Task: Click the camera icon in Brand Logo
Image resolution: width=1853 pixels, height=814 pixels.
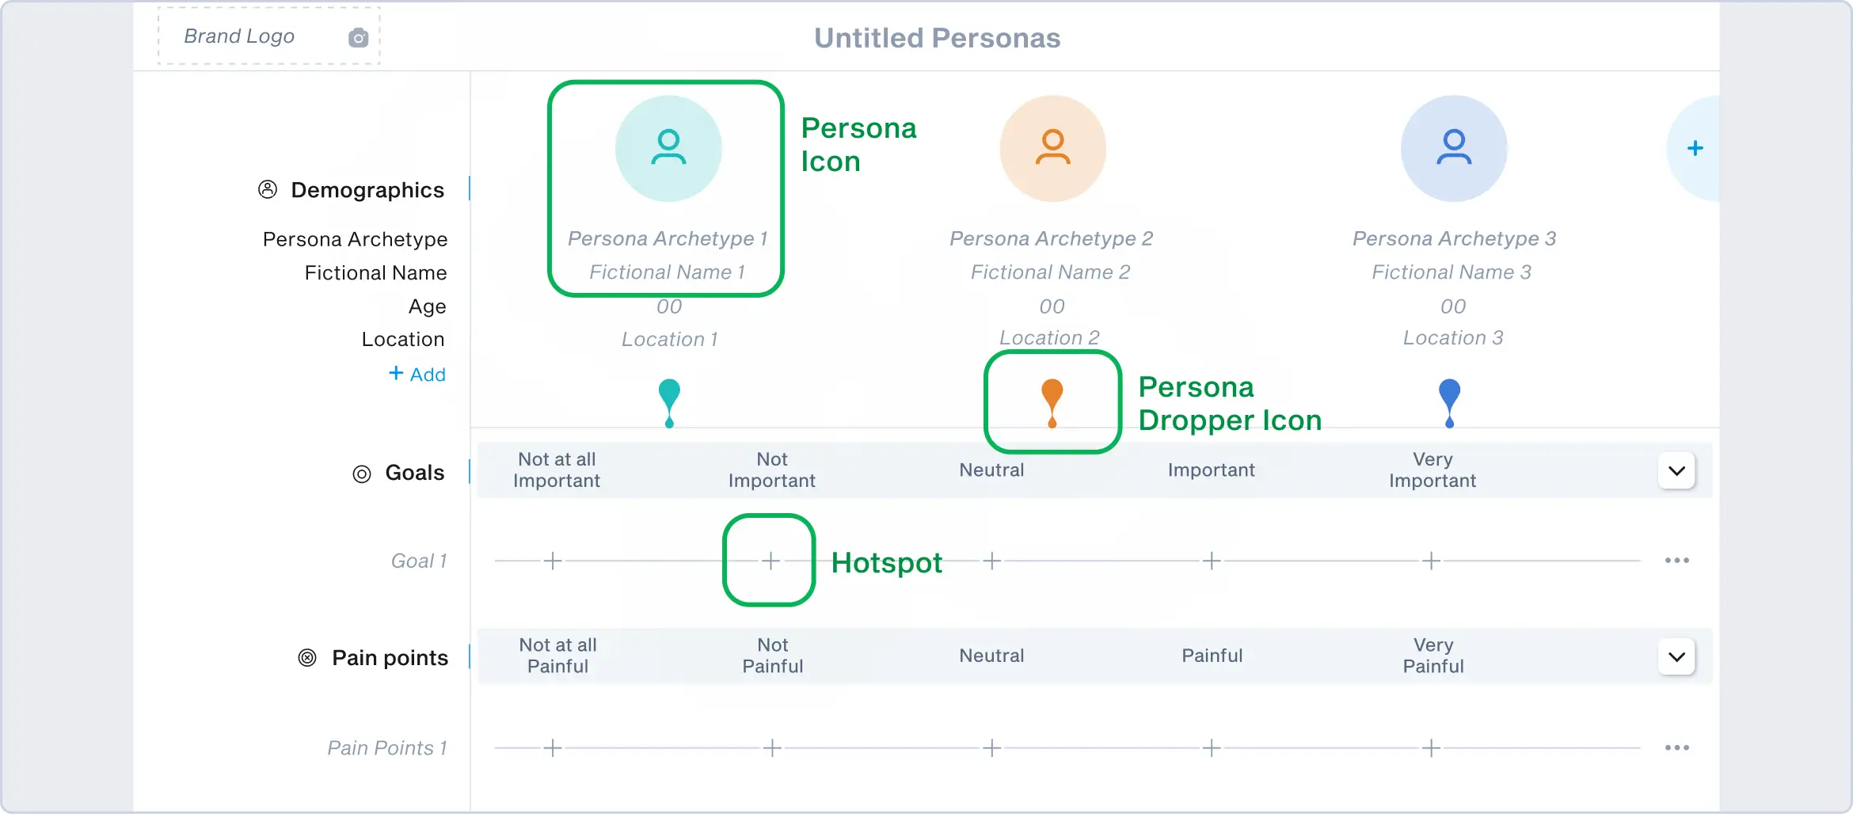Action: (x=359, y=37)
